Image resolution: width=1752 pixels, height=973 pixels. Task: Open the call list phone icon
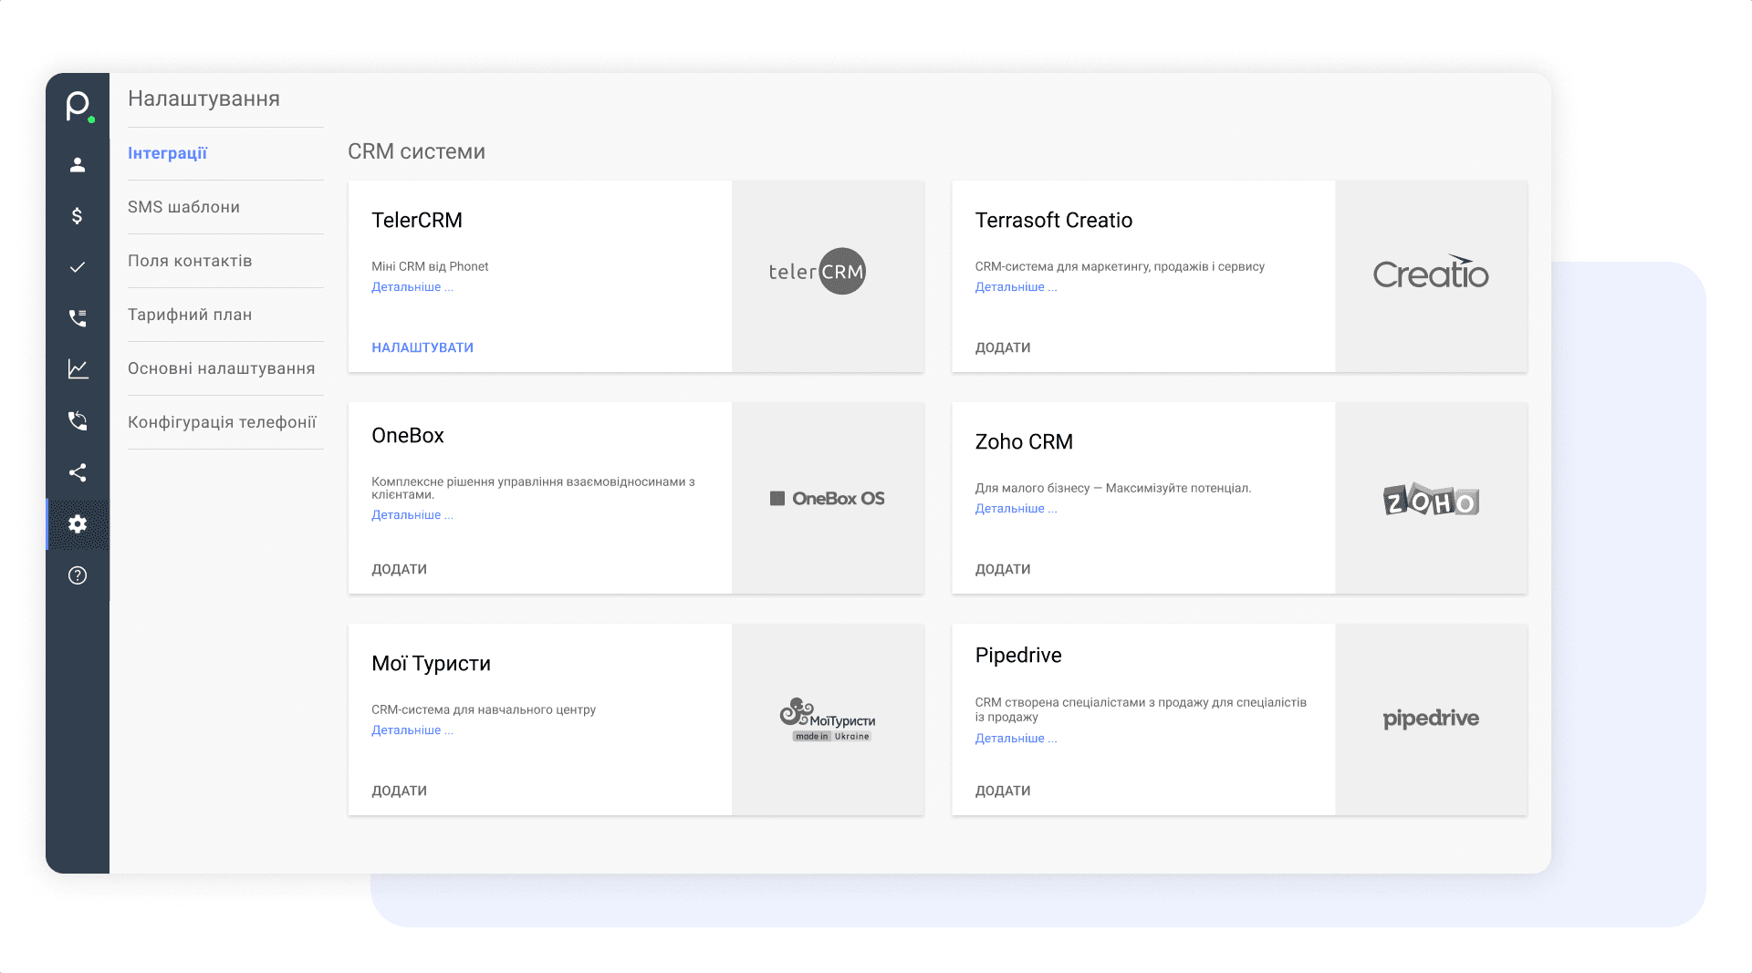tap(78, 318)
